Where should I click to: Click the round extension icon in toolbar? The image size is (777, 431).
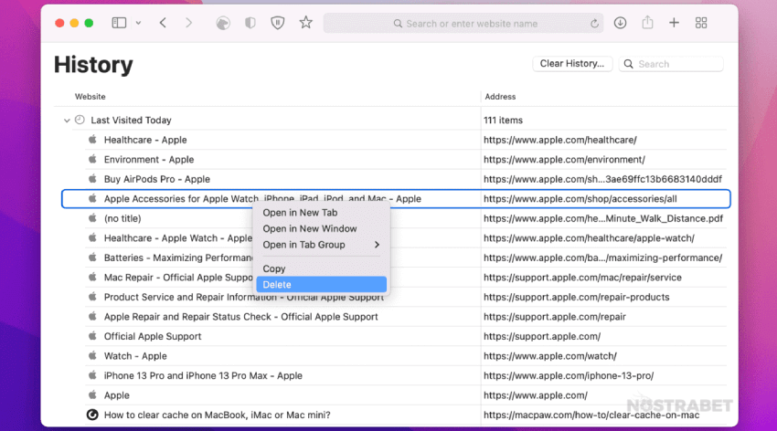[223, 23]
